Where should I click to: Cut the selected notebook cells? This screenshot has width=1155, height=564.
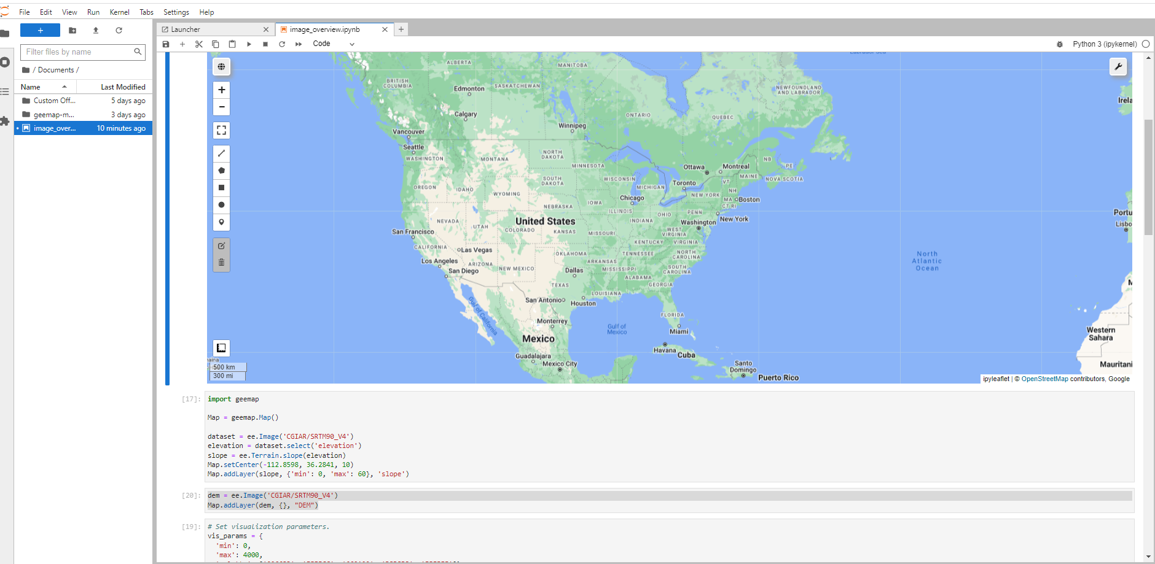pos(199,44)
